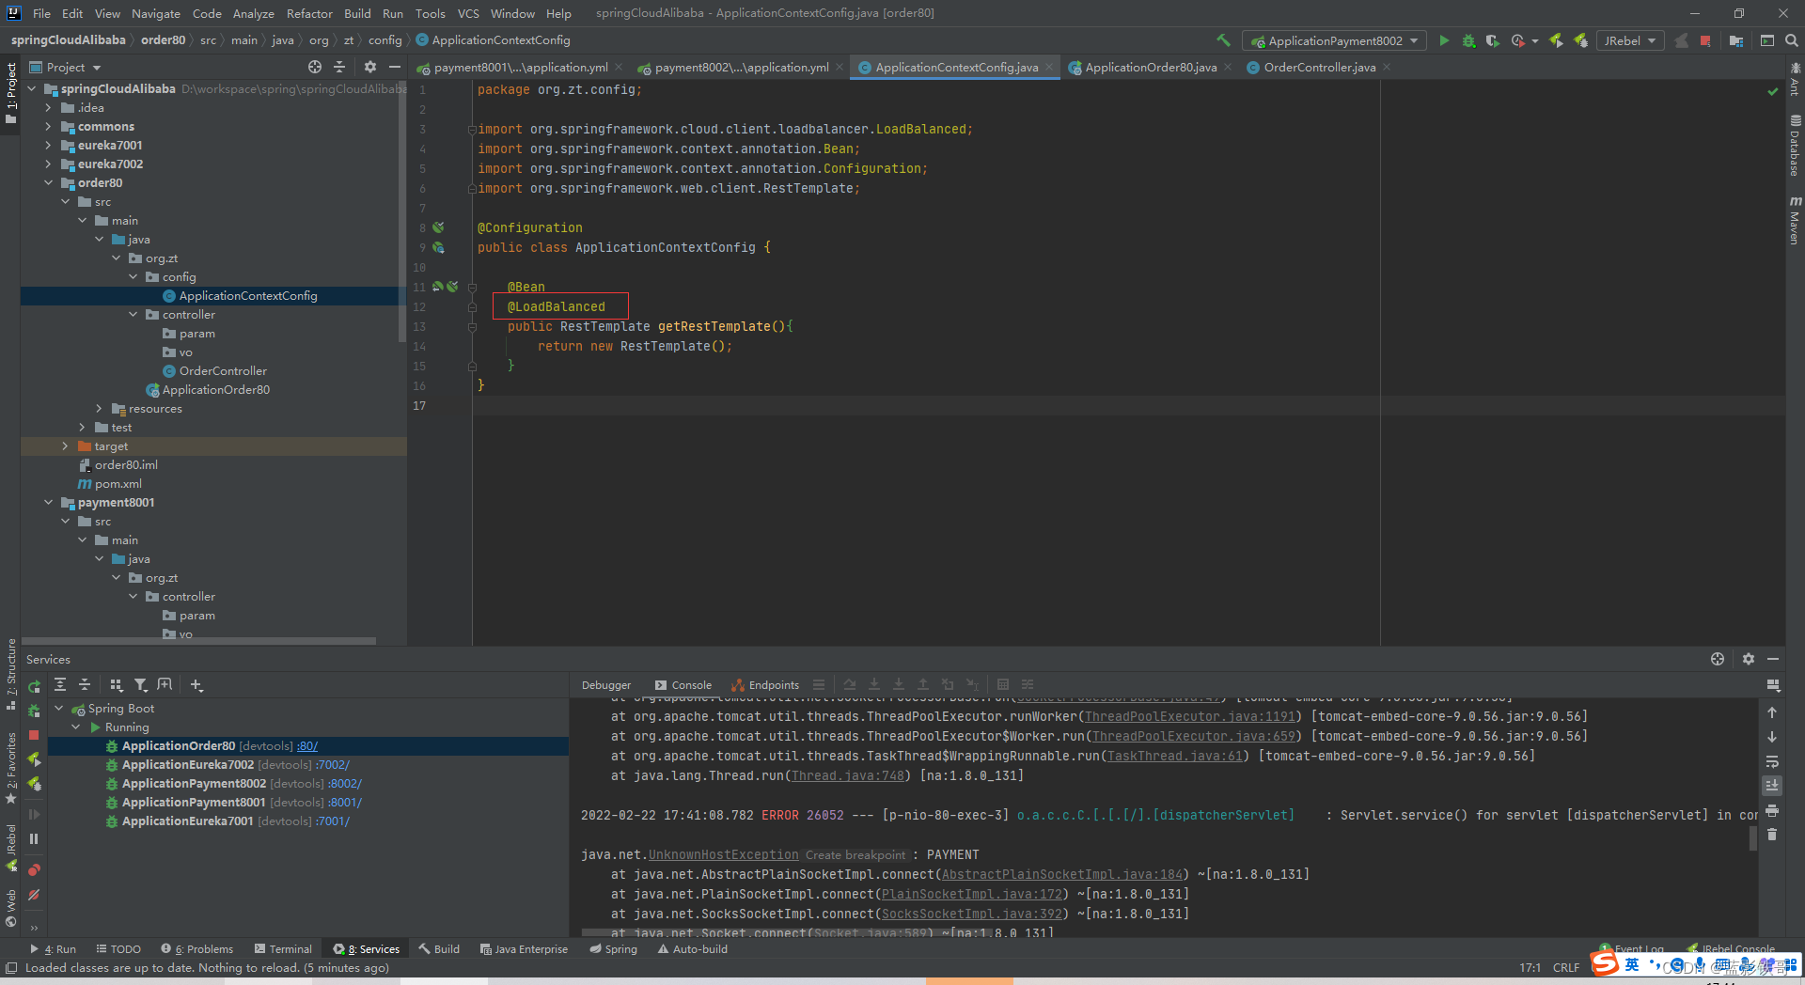
Task: Expand the resources folder under order80
Action: 100,408
